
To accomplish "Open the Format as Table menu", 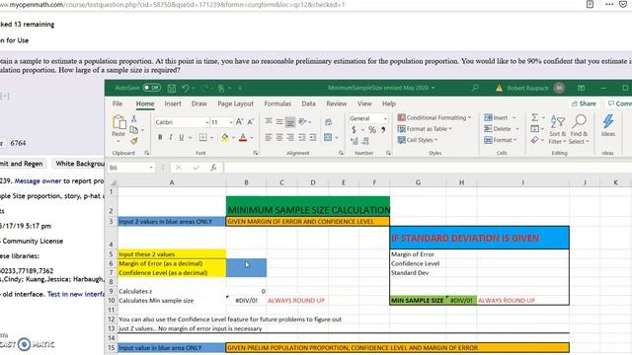I will [425, 129].
